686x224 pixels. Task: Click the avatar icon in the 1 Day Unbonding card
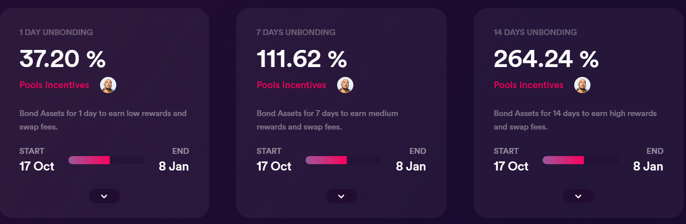coord(108,85)
